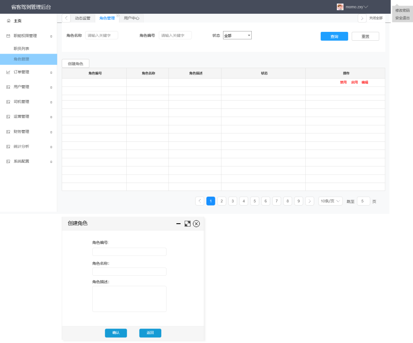This screenshot has height=343, width=413.
Task: Close the 创建角色 dialog with X icon
Action: coord(196,224)
